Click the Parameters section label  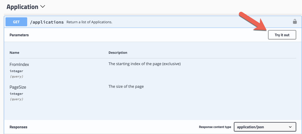pyautogui.click(x=19, y=35)
